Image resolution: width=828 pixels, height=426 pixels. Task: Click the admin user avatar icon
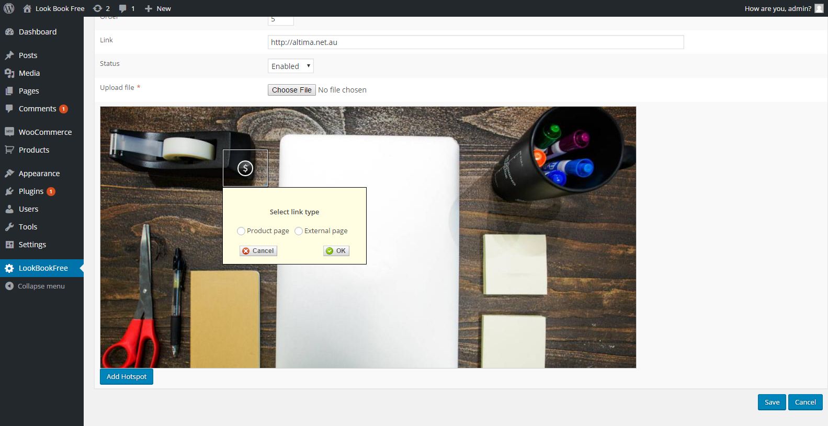(819, 8)
